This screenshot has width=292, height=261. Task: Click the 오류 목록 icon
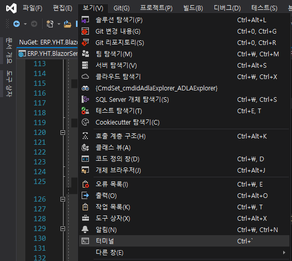coord(85,184)
